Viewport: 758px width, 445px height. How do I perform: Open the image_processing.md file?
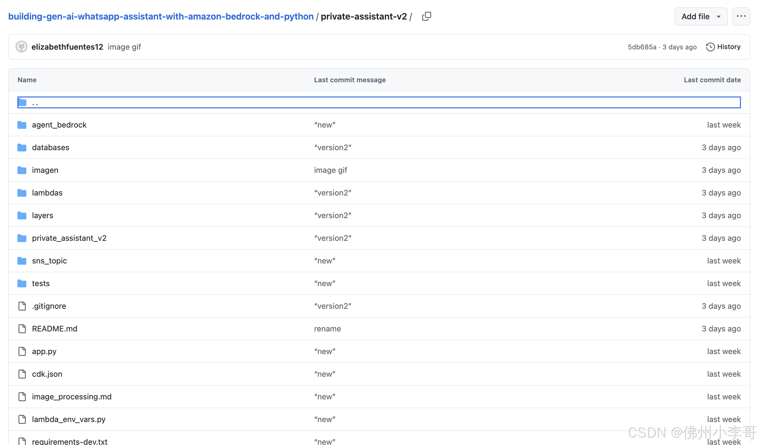pos(71,397)
